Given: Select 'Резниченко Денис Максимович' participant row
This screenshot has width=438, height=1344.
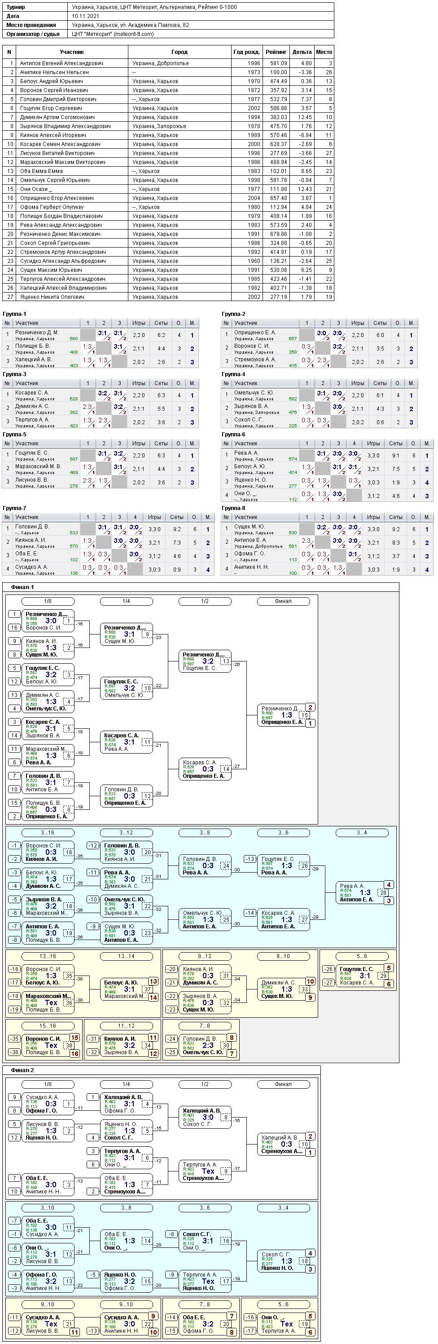Looking at the screenshot, I should coord(168,234).
